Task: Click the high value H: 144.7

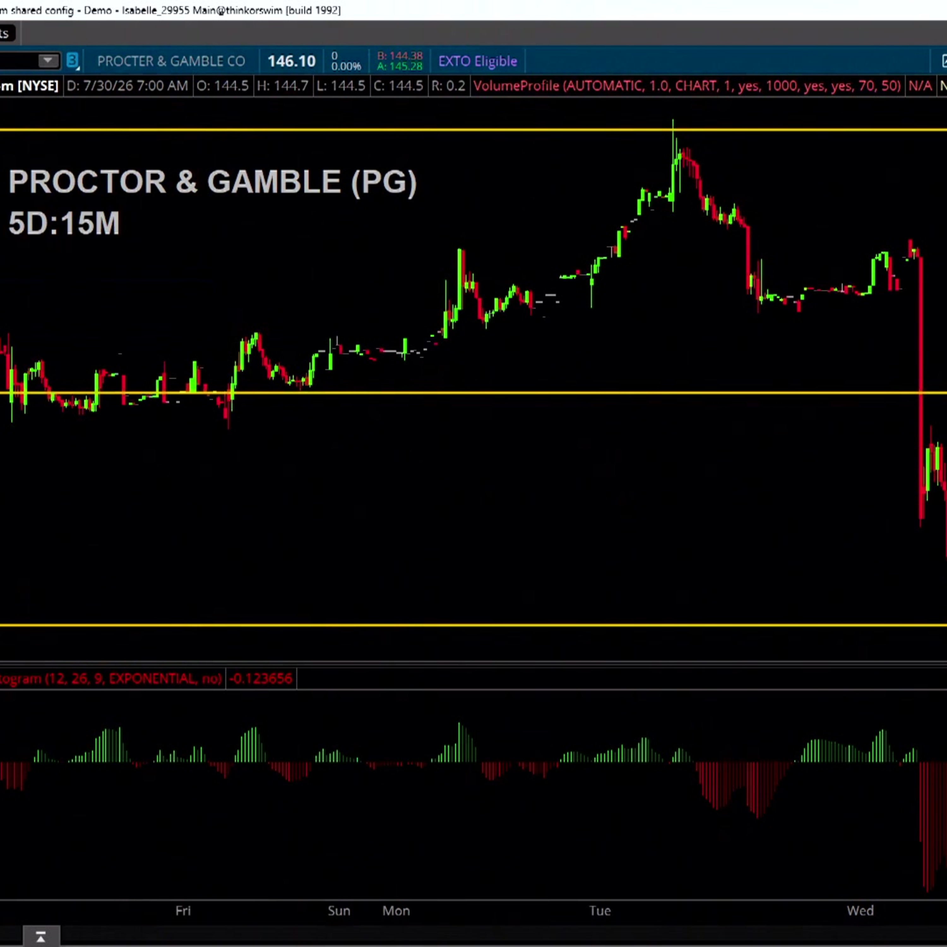Action: 283,86
